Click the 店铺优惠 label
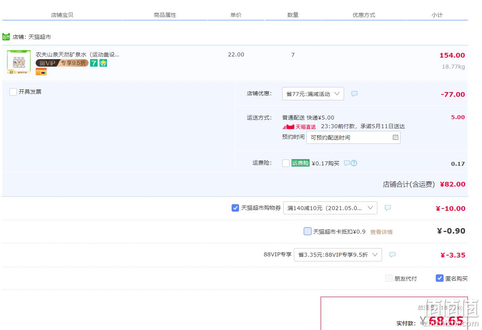This screenshot has width=482, height=330. pos(259,93)
